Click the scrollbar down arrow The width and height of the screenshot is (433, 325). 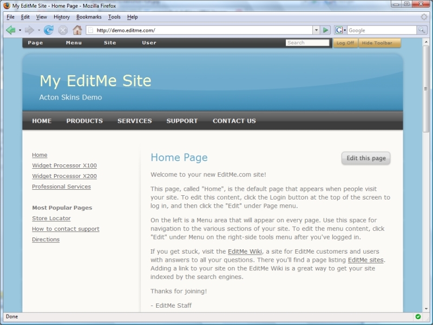(x=426, y=309)
